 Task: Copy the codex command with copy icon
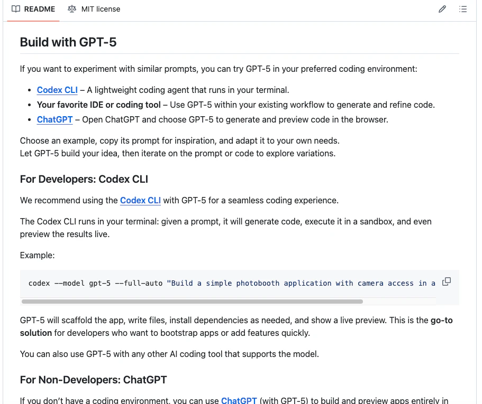tap(447, 281)
